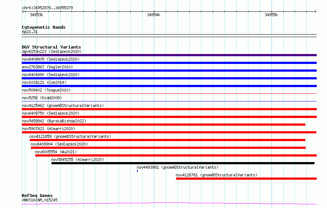Click the red bar under nsv4121859
The height and width of the screenshot is (208, 327).
click(x=168, y=140)
